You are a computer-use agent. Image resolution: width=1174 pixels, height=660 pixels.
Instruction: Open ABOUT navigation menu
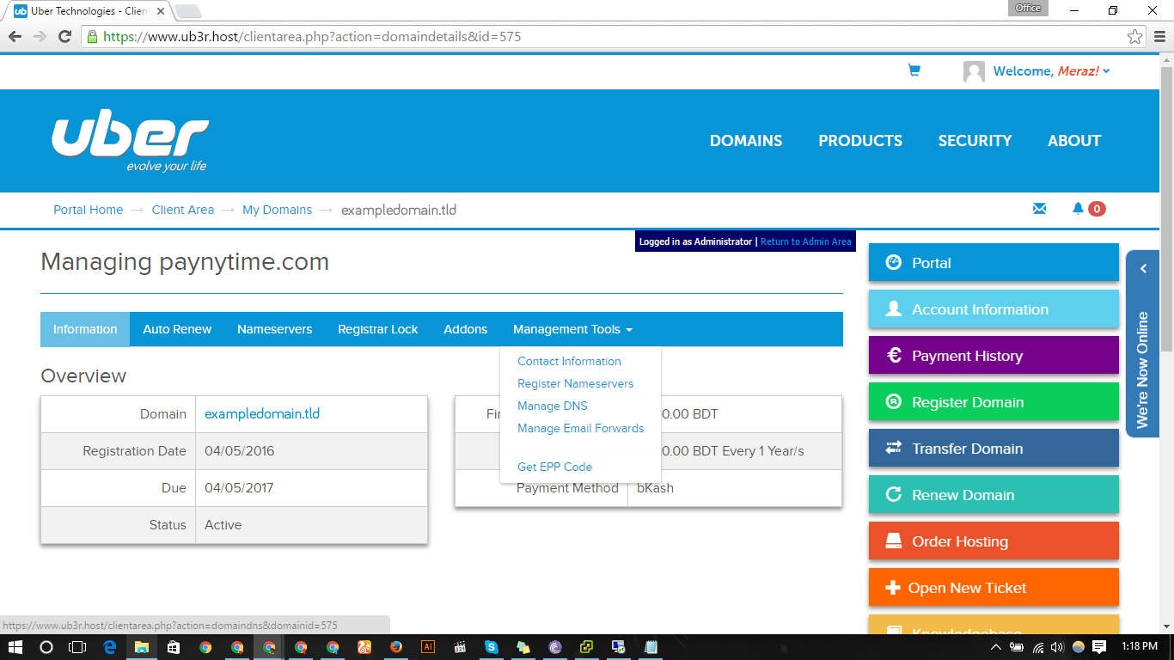(x=1074, y=141)
